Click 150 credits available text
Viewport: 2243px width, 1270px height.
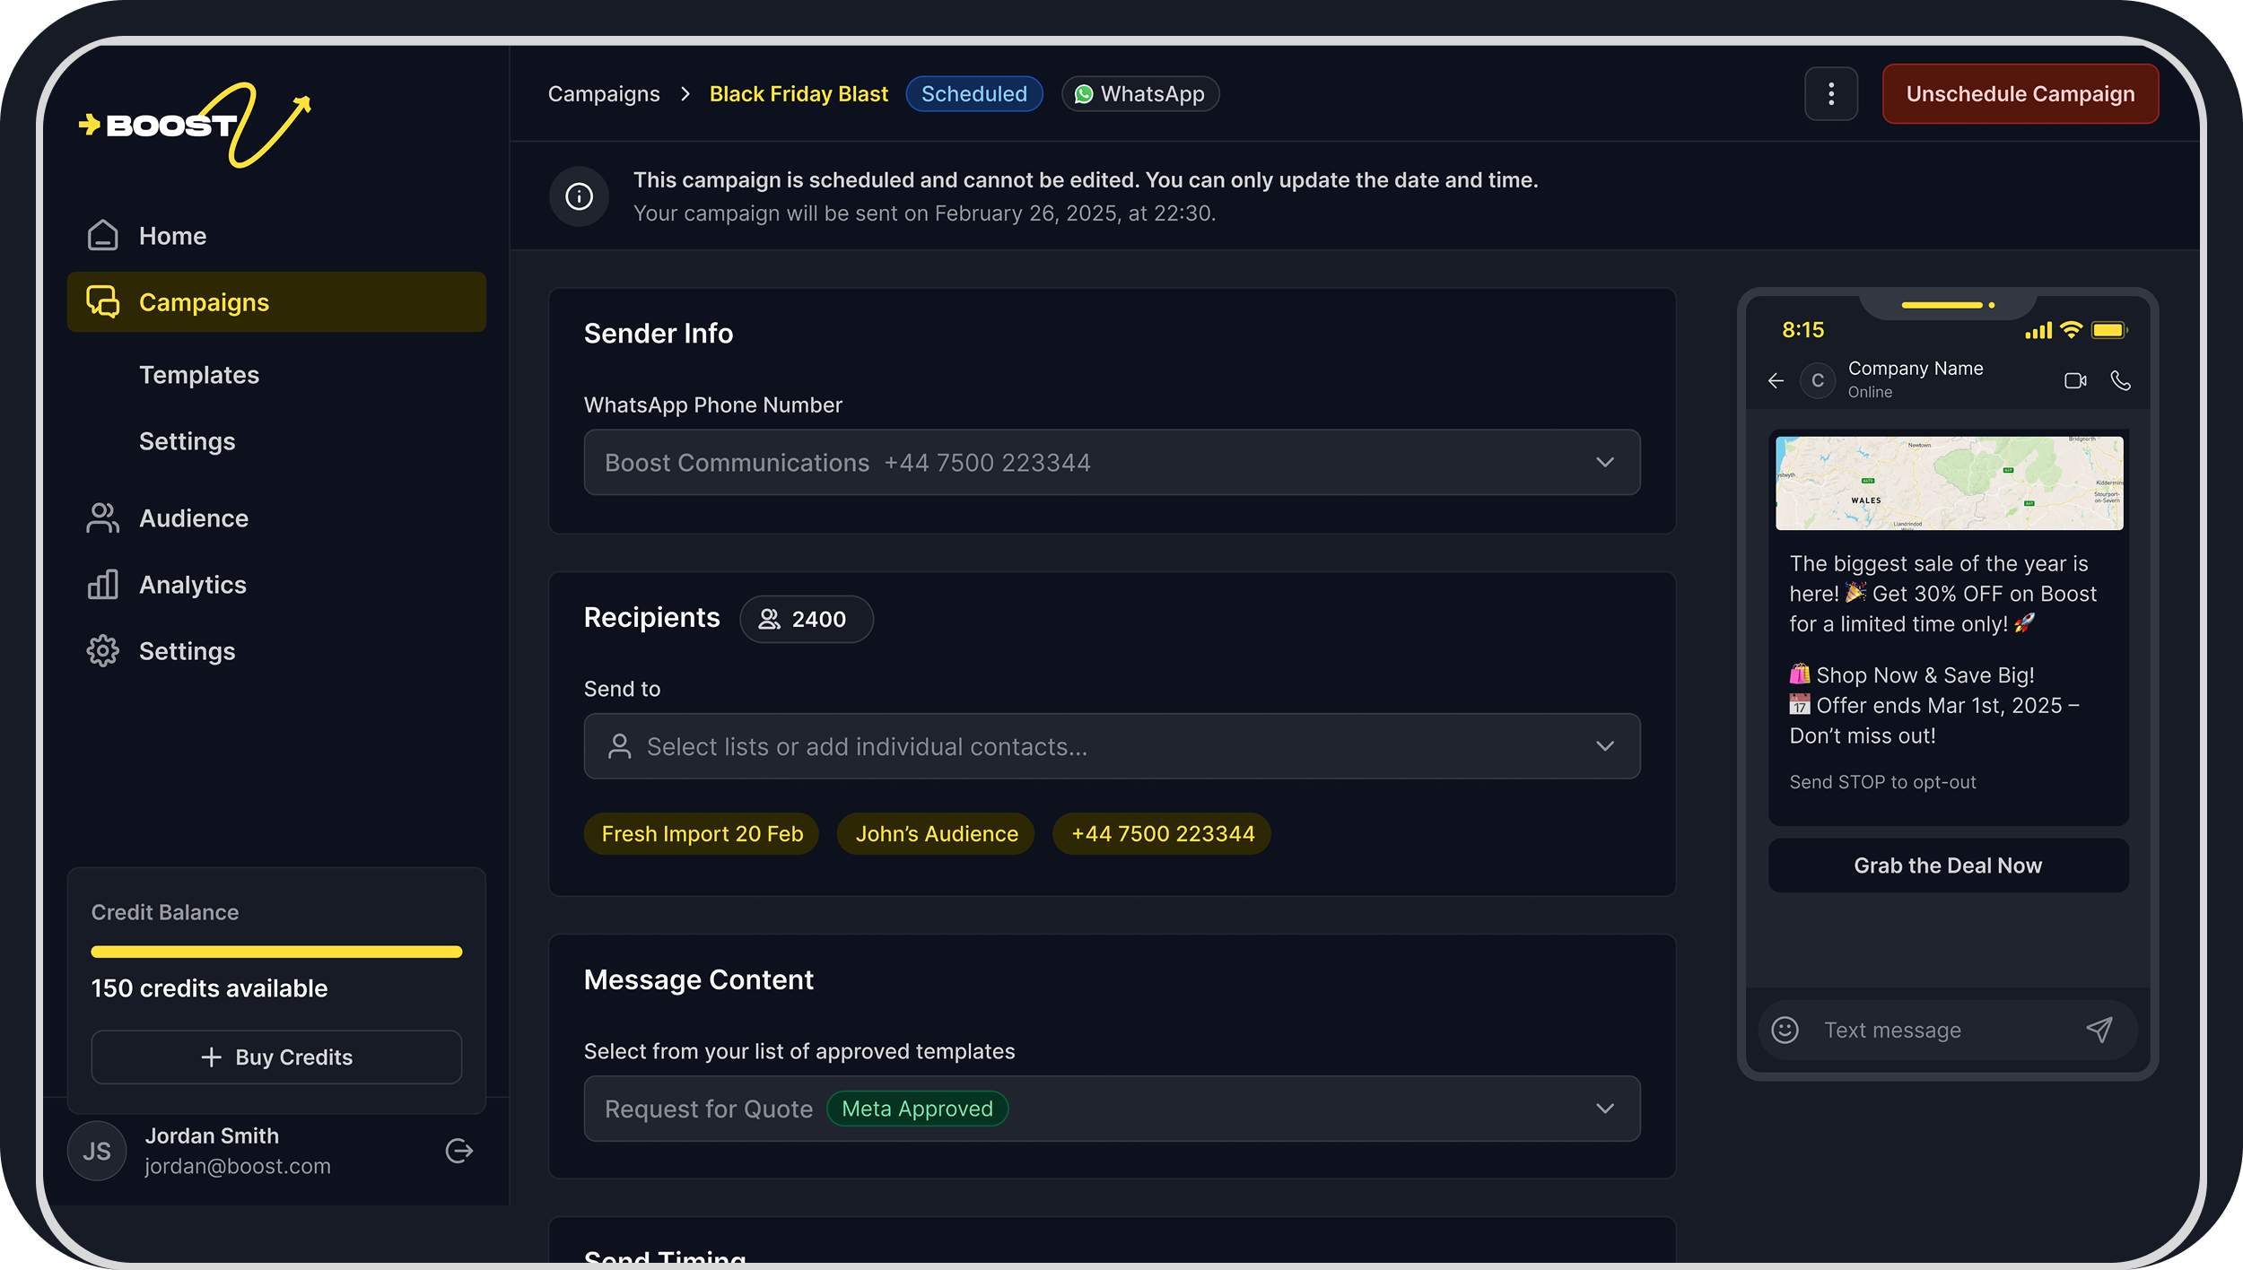click(209, 988)
